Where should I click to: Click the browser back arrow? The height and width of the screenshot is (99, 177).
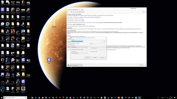click(68, 12)
